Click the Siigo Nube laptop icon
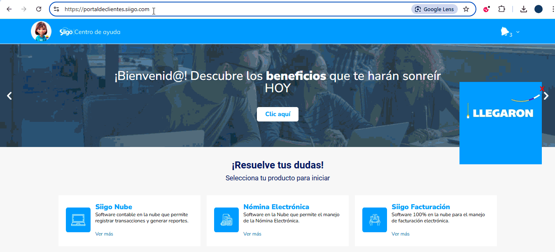Screen dimensions: 555x252 (78, 220)
